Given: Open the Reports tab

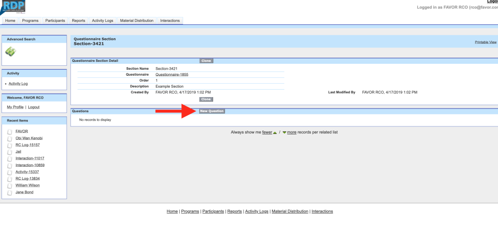Looking at the screenshot, I should (79, 20).
